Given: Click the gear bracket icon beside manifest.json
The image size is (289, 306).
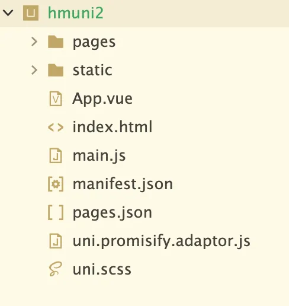Looking at the screenshot, I should (56, 184).
